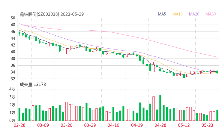Toggle the MA20 legend entry

point(194,14)
